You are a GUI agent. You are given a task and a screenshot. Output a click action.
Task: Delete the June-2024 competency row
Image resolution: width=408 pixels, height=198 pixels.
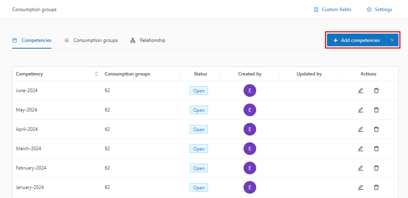(376, 91)
